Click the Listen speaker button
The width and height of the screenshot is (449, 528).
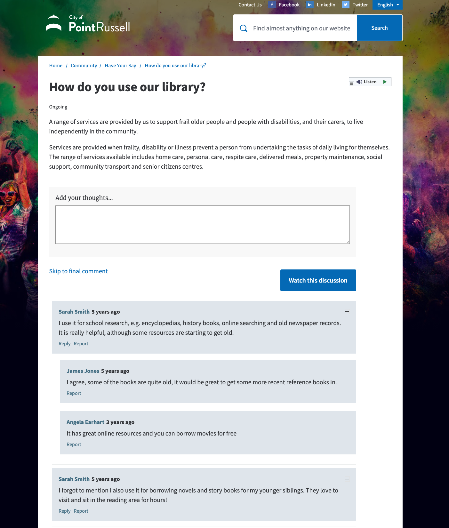pos(367,82)
